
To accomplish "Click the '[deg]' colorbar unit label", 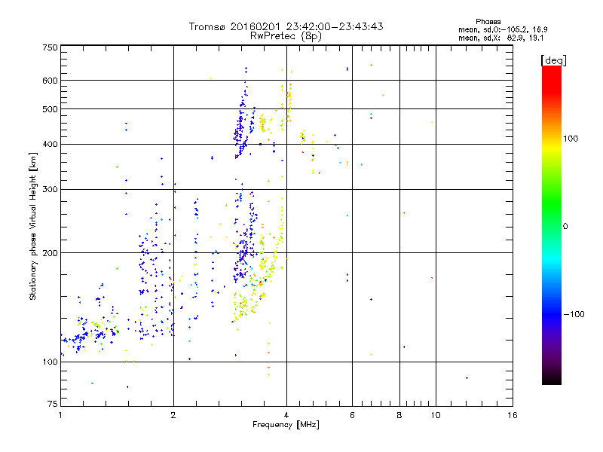I will (x=553, y=60).
